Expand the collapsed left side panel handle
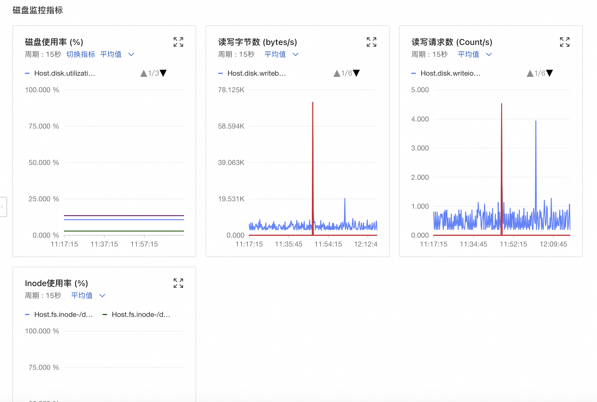 [x=3, y=207]
